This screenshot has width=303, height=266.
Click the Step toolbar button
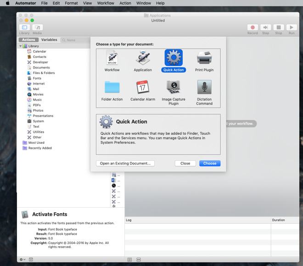265,28
